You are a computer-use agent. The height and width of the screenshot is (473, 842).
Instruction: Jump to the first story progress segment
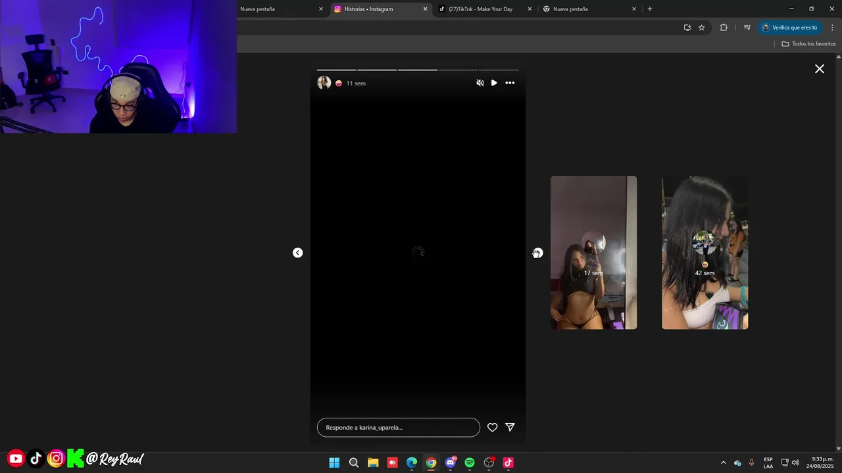(x=336, y=70)
